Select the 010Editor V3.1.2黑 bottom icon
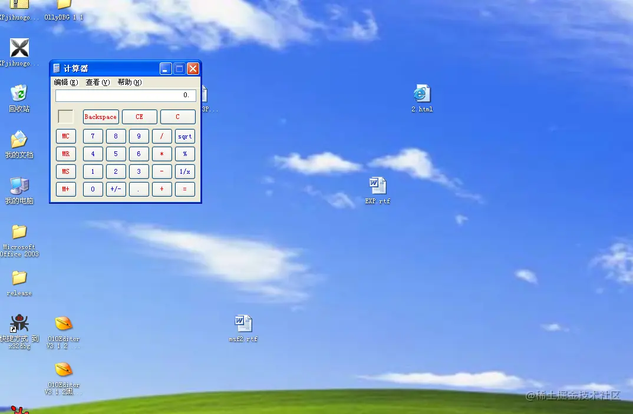Screen dimensions: 633x414 point(64,369)
